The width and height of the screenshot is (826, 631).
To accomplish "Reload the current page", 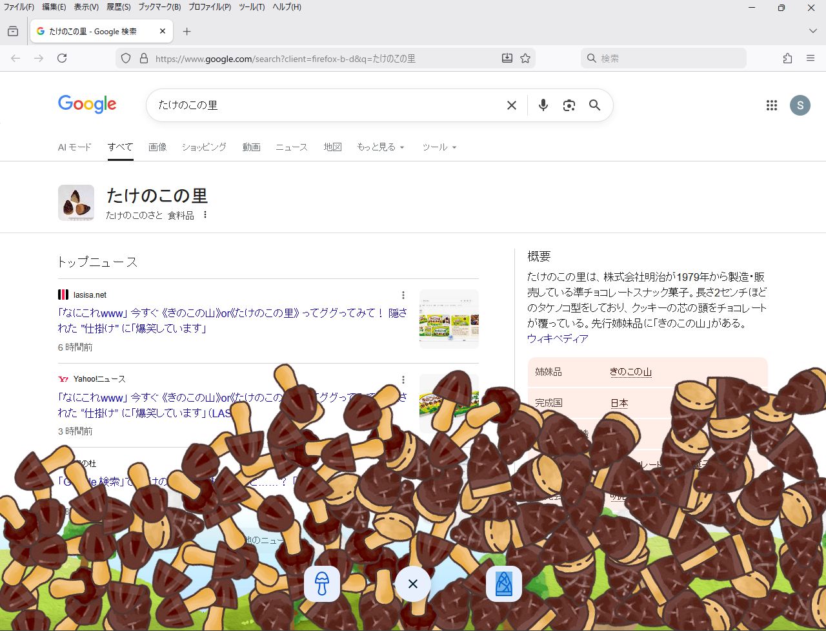I will click(62, 58).
